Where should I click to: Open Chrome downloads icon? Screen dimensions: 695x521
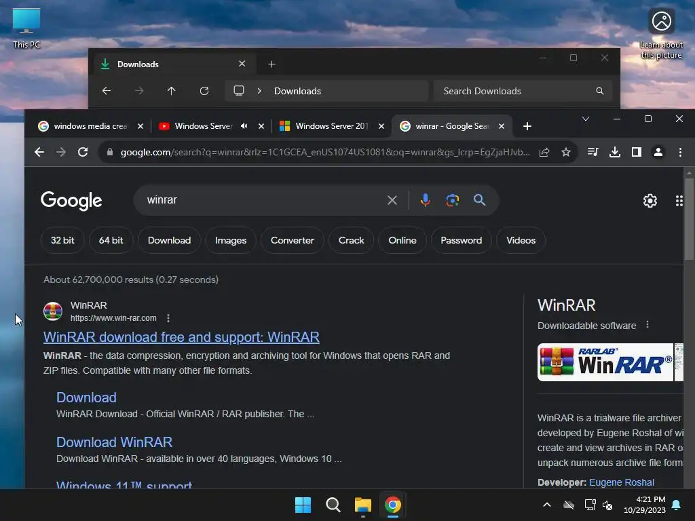[615, 152]
